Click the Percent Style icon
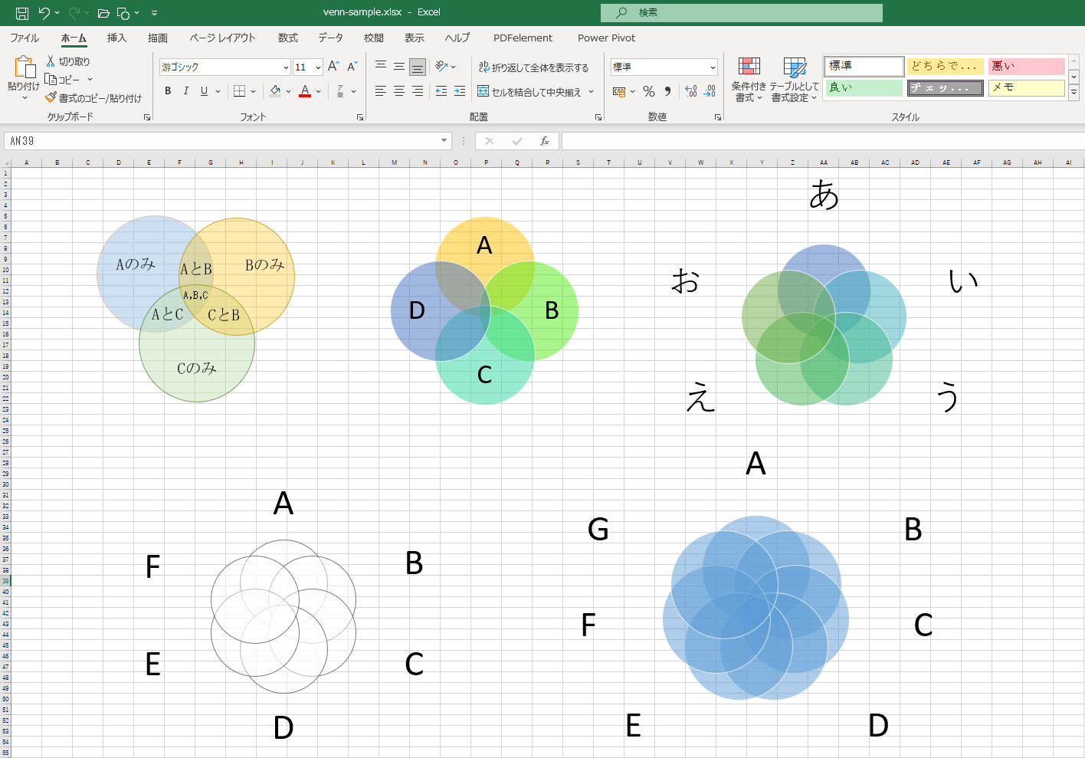The width and height of the screenshot is (1085, 758). point(649,91)
